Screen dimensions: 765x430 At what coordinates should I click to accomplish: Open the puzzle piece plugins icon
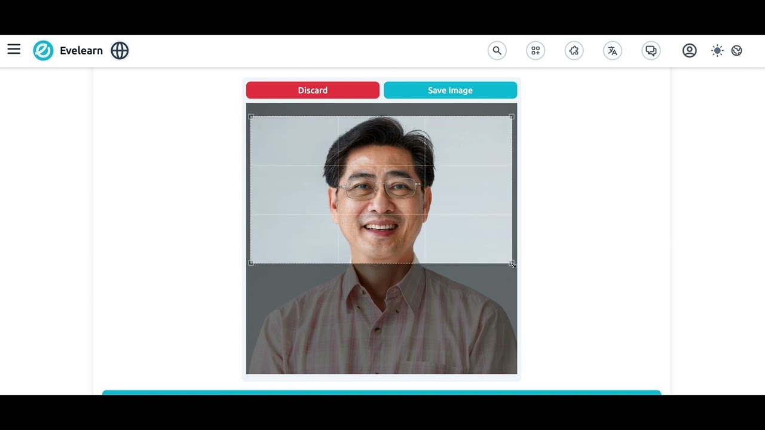[x=574, y=51]
